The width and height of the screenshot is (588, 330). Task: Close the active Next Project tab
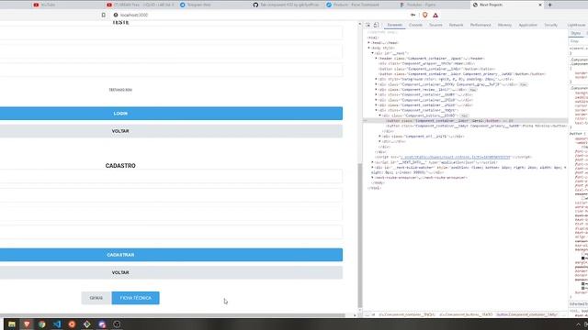tap(540, 5)
